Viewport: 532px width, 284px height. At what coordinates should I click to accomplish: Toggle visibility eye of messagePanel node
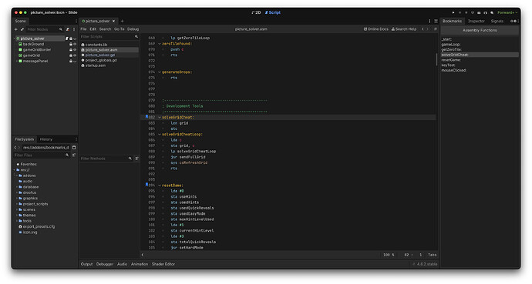75,61
